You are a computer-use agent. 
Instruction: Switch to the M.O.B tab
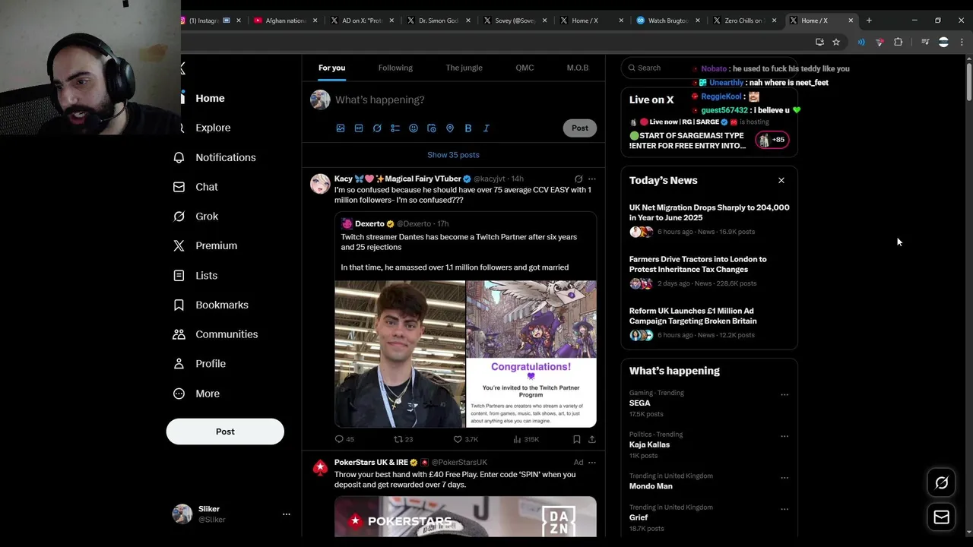click(578, 68)
